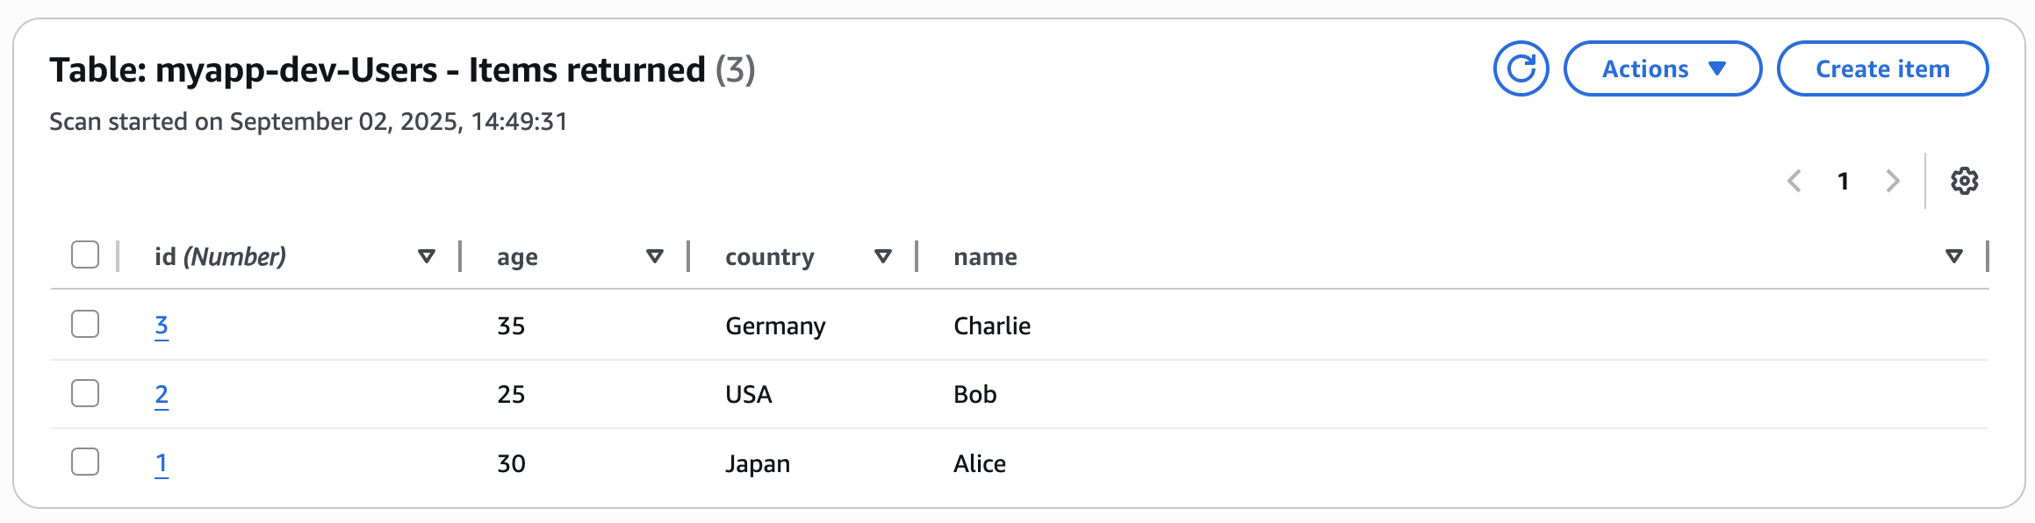
Task: Go to previous page arrow
Action: [x=1795, y=181]
